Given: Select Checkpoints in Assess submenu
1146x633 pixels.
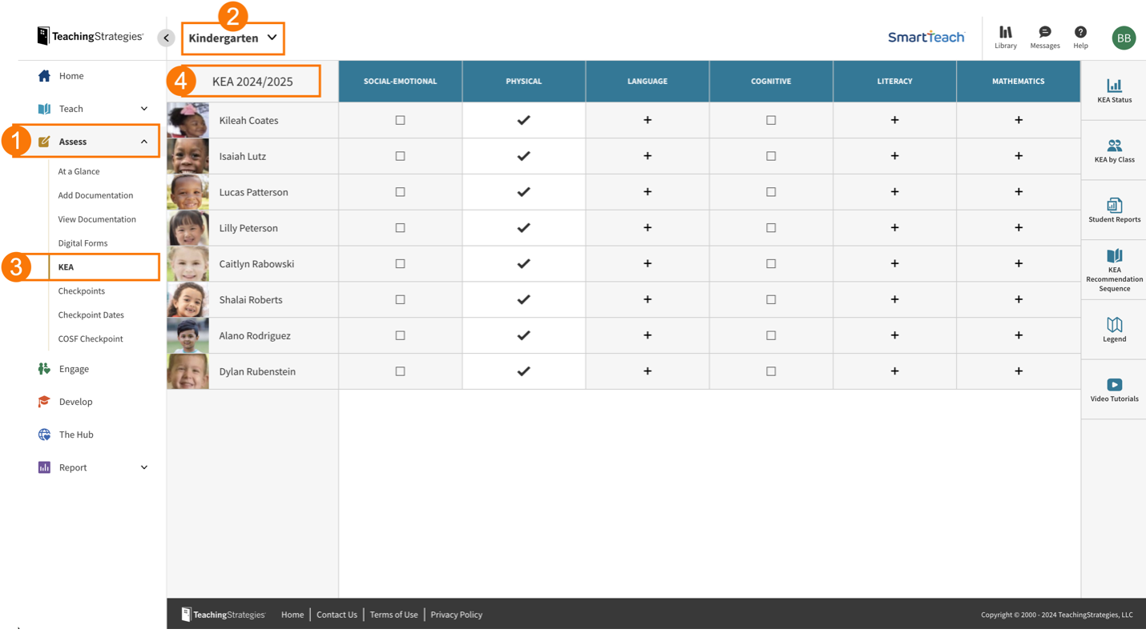Looking at the screenshot, I should pos(82,291).
